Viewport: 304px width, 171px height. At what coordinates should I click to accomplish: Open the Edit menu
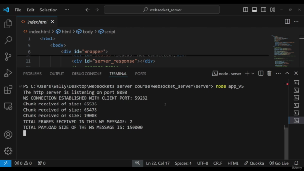[x=30, y=9]
